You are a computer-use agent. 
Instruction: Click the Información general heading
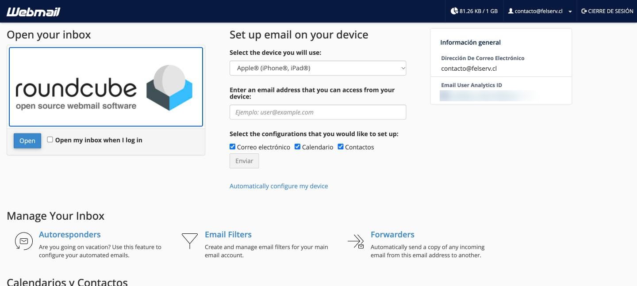pos(470,42)
